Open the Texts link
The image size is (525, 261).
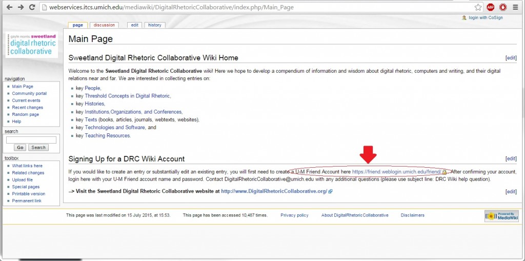tap(91, 119)
